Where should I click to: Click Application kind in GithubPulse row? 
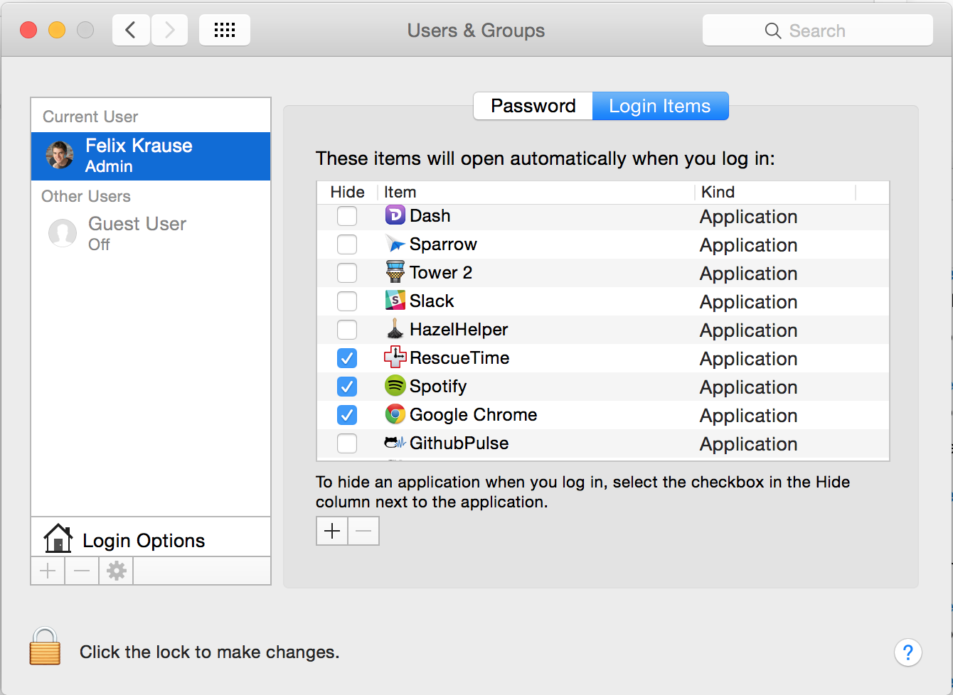(x=748, y=444)
